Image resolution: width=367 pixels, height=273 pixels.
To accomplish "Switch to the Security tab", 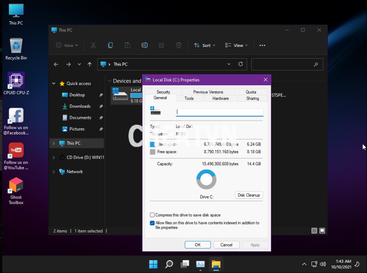I will point(163,92).
